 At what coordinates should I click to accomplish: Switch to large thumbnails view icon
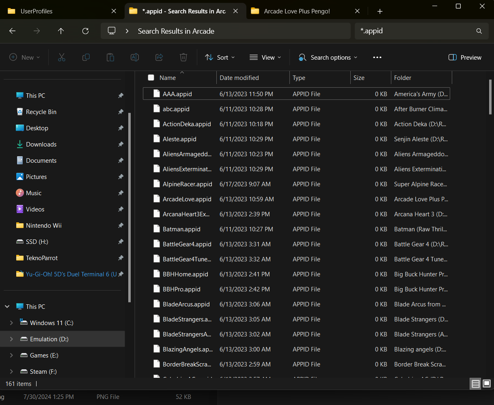tap(486, 383)
